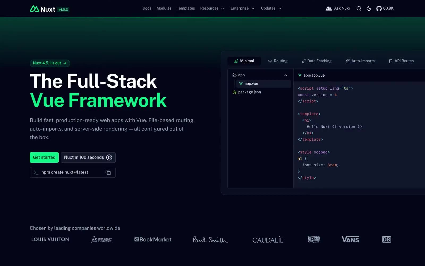
Task: Copy the npm create nuxt@latest command
Action: (108, 172)
